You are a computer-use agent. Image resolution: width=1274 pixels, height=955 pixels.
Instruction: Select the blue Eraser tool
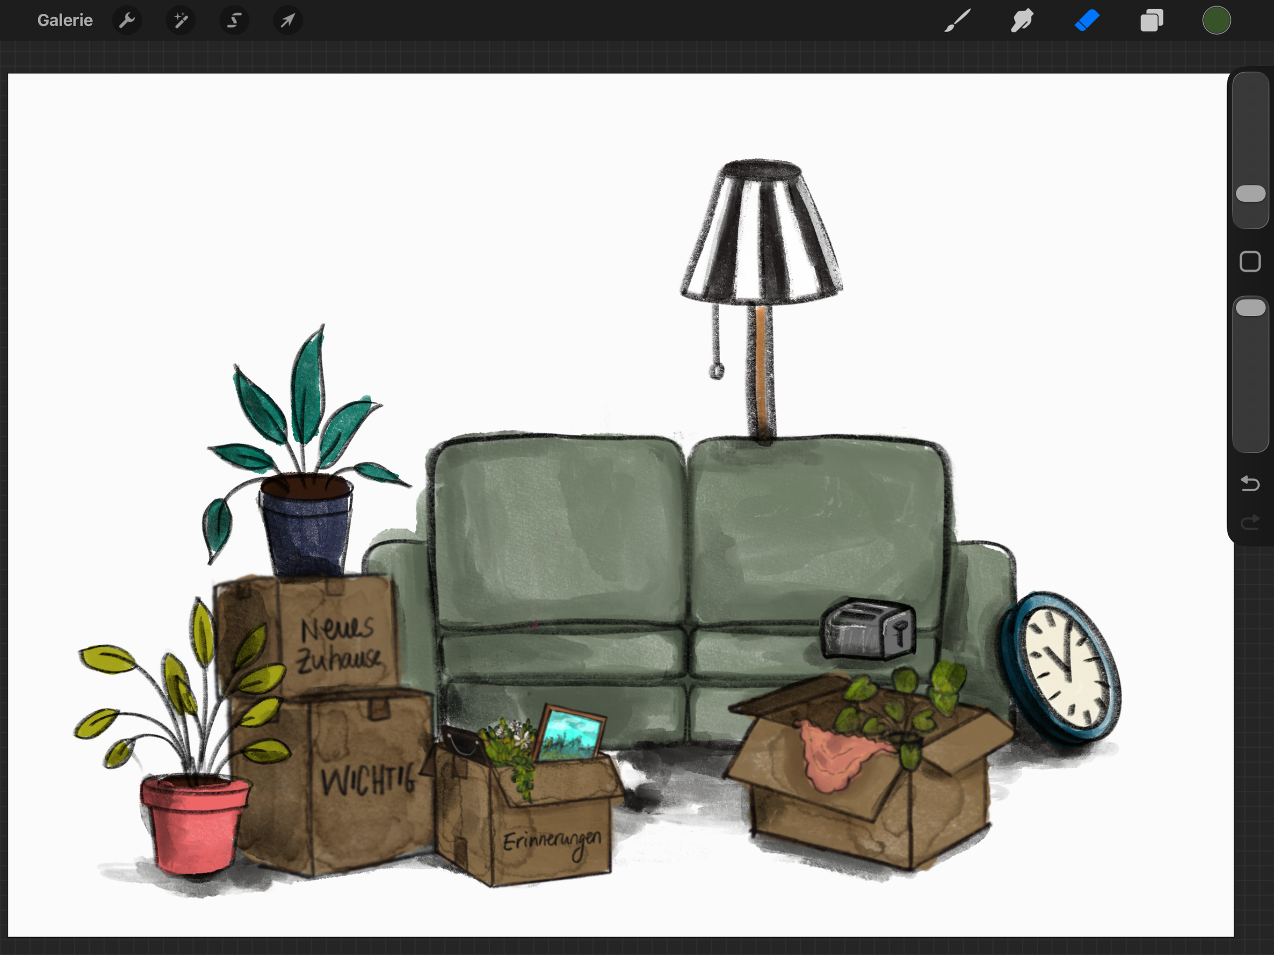click(x=1087, y=20)
